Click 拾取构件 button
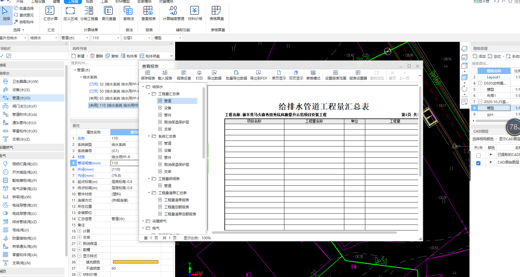The image size is (520, 277). pyautogui.click(x=24, y=22)
